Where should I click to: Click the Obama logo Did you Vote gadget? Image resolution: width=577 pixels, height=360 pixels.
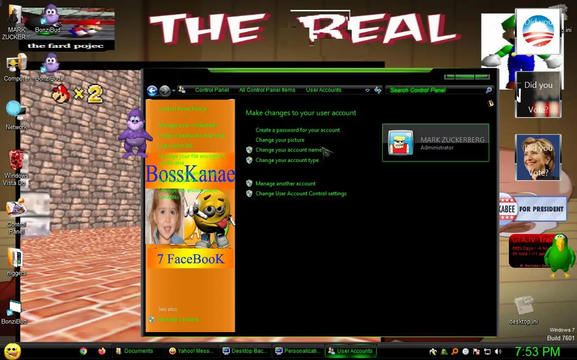point(538,31)
